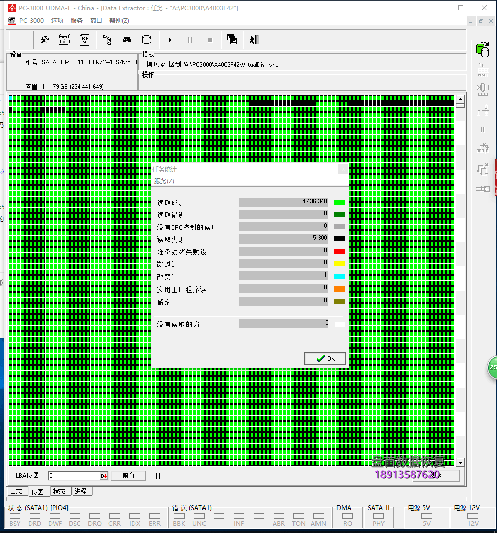Screen dimensions: 497x533
Task: Click the connector plug sidebar icon
Action: (x=483, y=189)
